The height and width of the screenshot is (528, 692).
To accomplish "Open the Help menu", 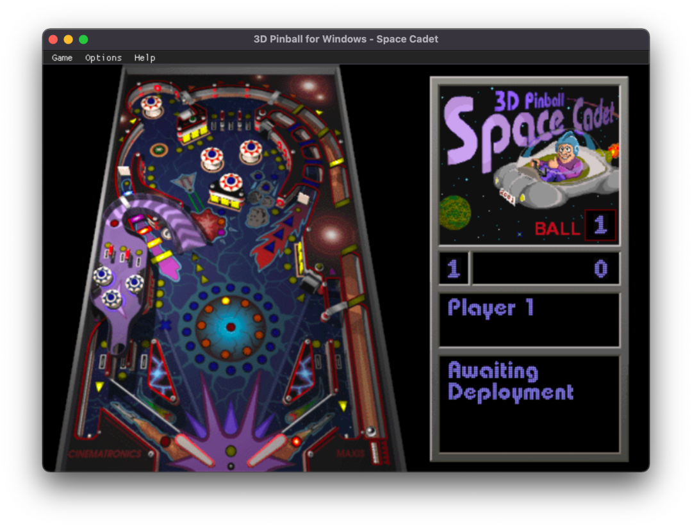I will click(145, 58).
